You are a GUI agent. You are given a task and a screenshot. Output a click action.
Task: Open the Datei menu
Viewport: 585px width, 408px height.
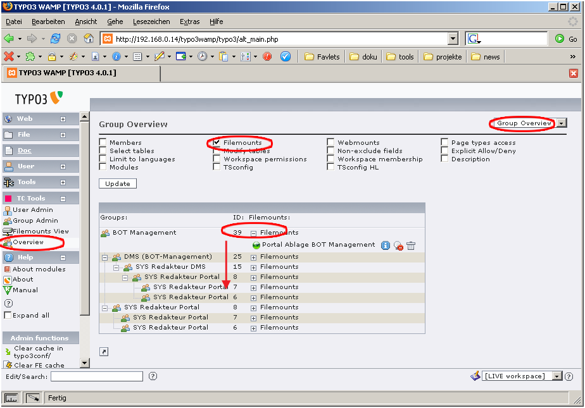(x=14, y=22)
